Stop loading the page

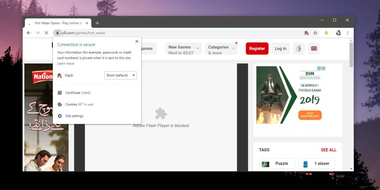[46, 33]
